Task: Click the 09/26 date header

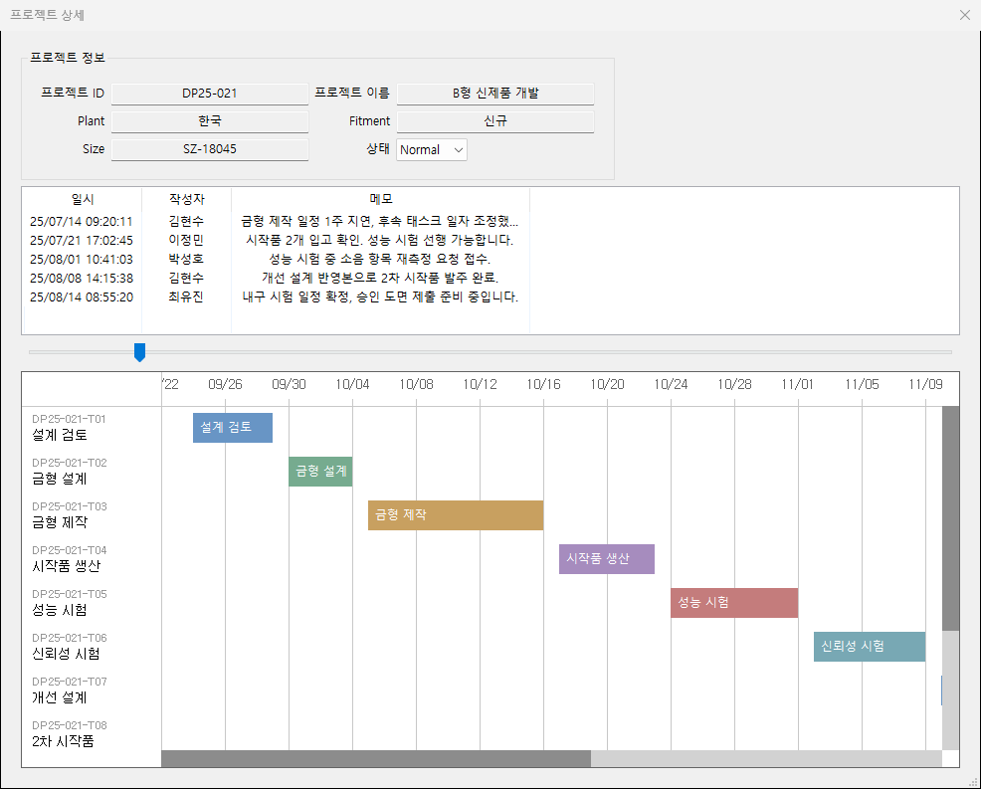Action: (225, 384)
